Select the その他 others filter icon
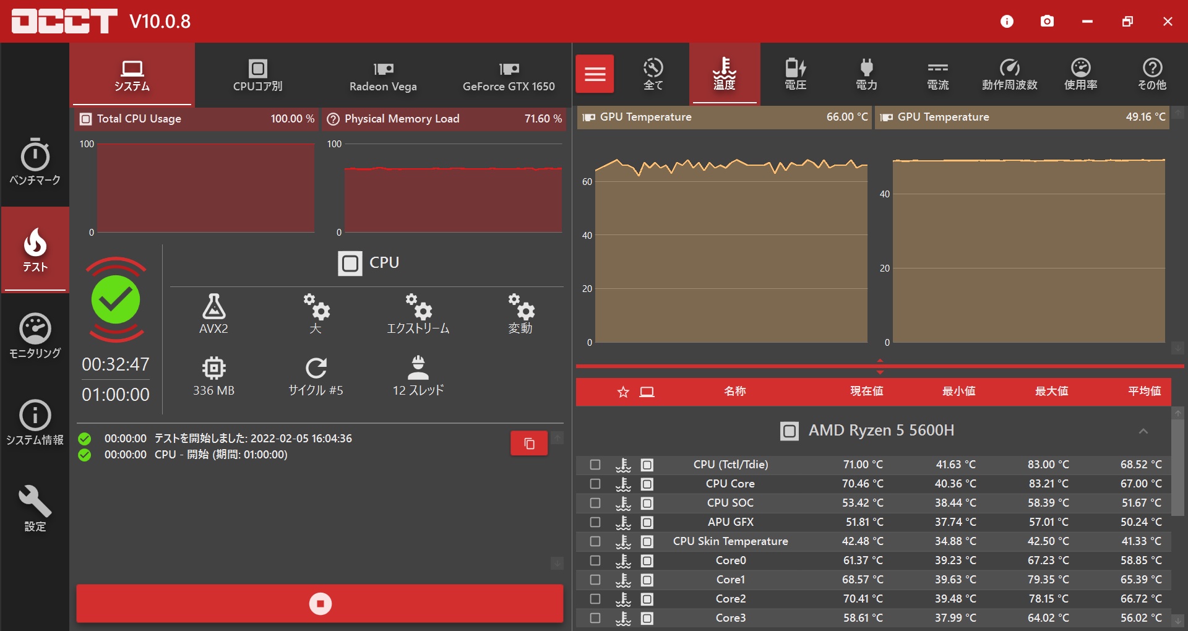This screenshot has width=1188, height=631. click(x=1152, y=74)
